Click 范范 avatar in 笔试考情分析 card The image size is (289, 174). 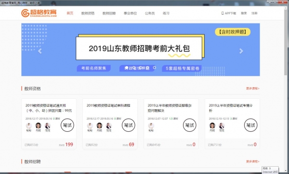(222, 126)
